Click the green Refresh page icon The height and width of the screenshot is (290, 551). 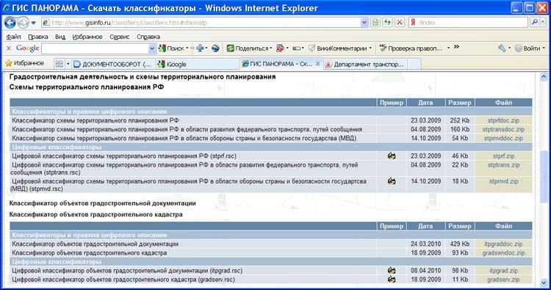[x=387, y=23]
